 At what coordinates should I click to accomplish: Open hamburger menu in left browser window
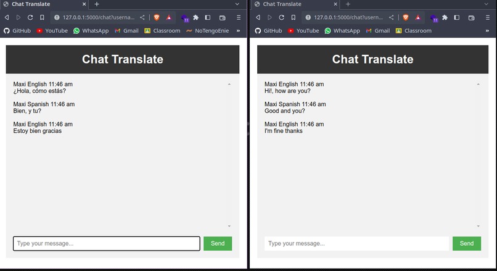[239, 17]
